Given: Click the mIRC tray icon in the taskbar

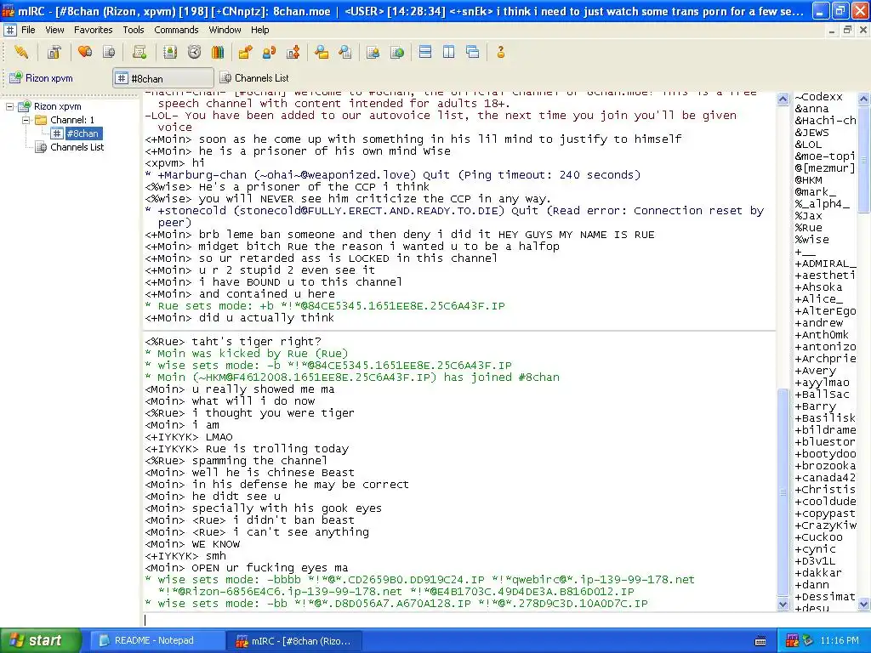Looking at the screenshot, I should pyautogui.click(x=792, y=641).
